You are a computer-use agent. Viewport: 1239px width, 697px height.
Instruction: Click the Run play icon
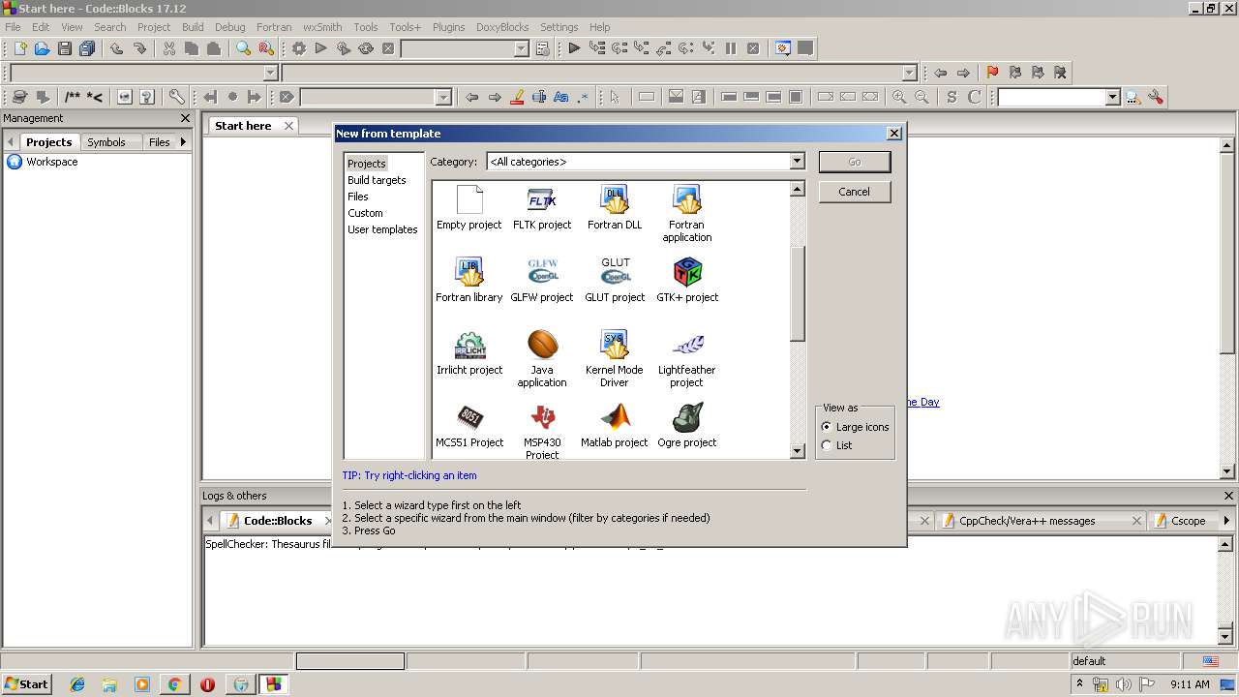point(320,48)
